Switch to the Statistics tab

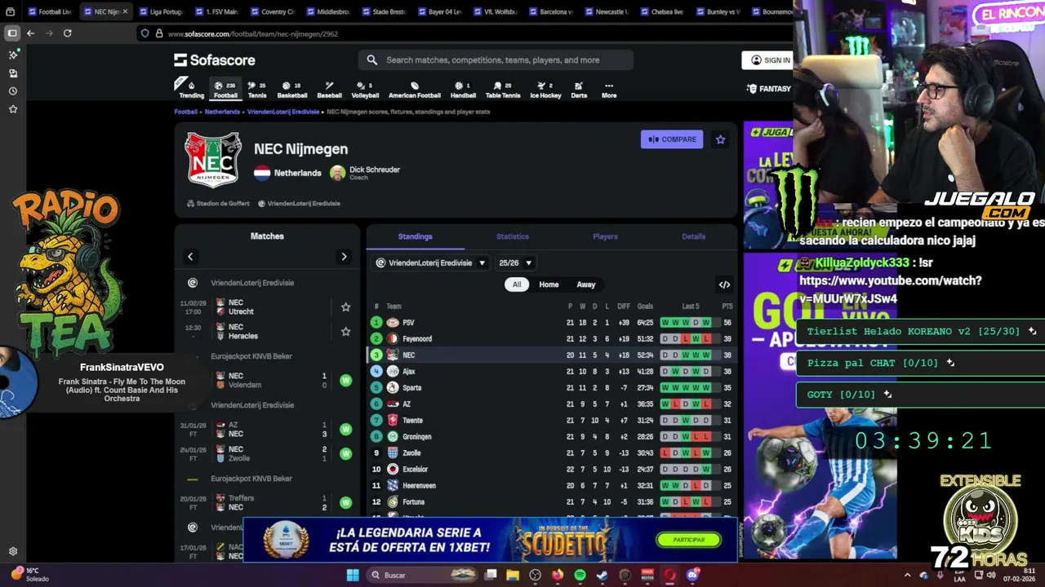click(x=513, y=236)
